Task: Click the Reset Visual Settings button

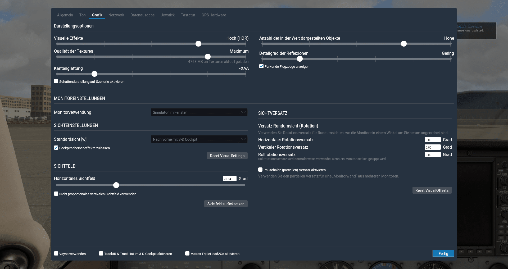Action: (227, 156)
